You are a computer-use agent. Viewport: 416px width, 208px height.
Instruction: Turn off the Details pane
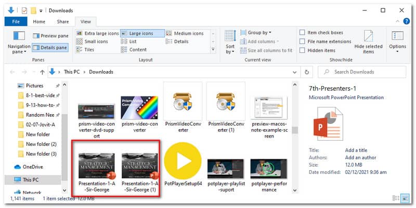click(x=50, y=48)
